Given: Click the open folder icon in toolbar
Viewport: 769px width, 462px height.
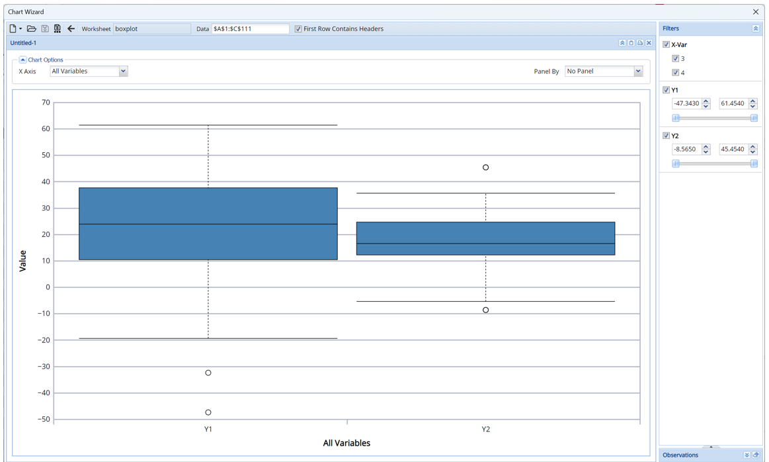Looking at the screenshot, I should click(31, 28).
